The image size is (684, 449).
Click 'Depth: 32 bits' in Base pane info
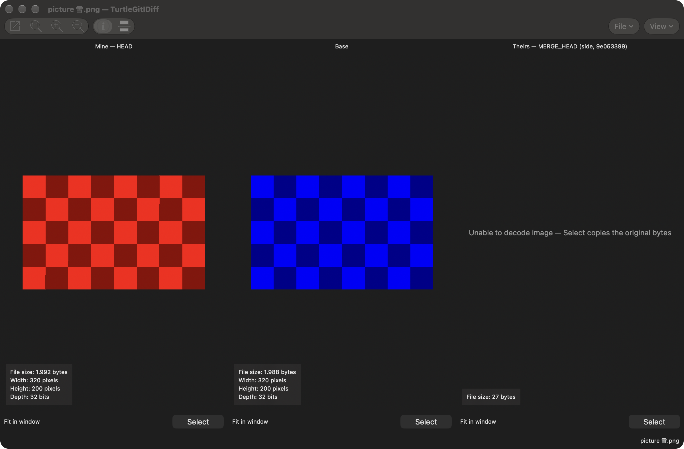258,397
